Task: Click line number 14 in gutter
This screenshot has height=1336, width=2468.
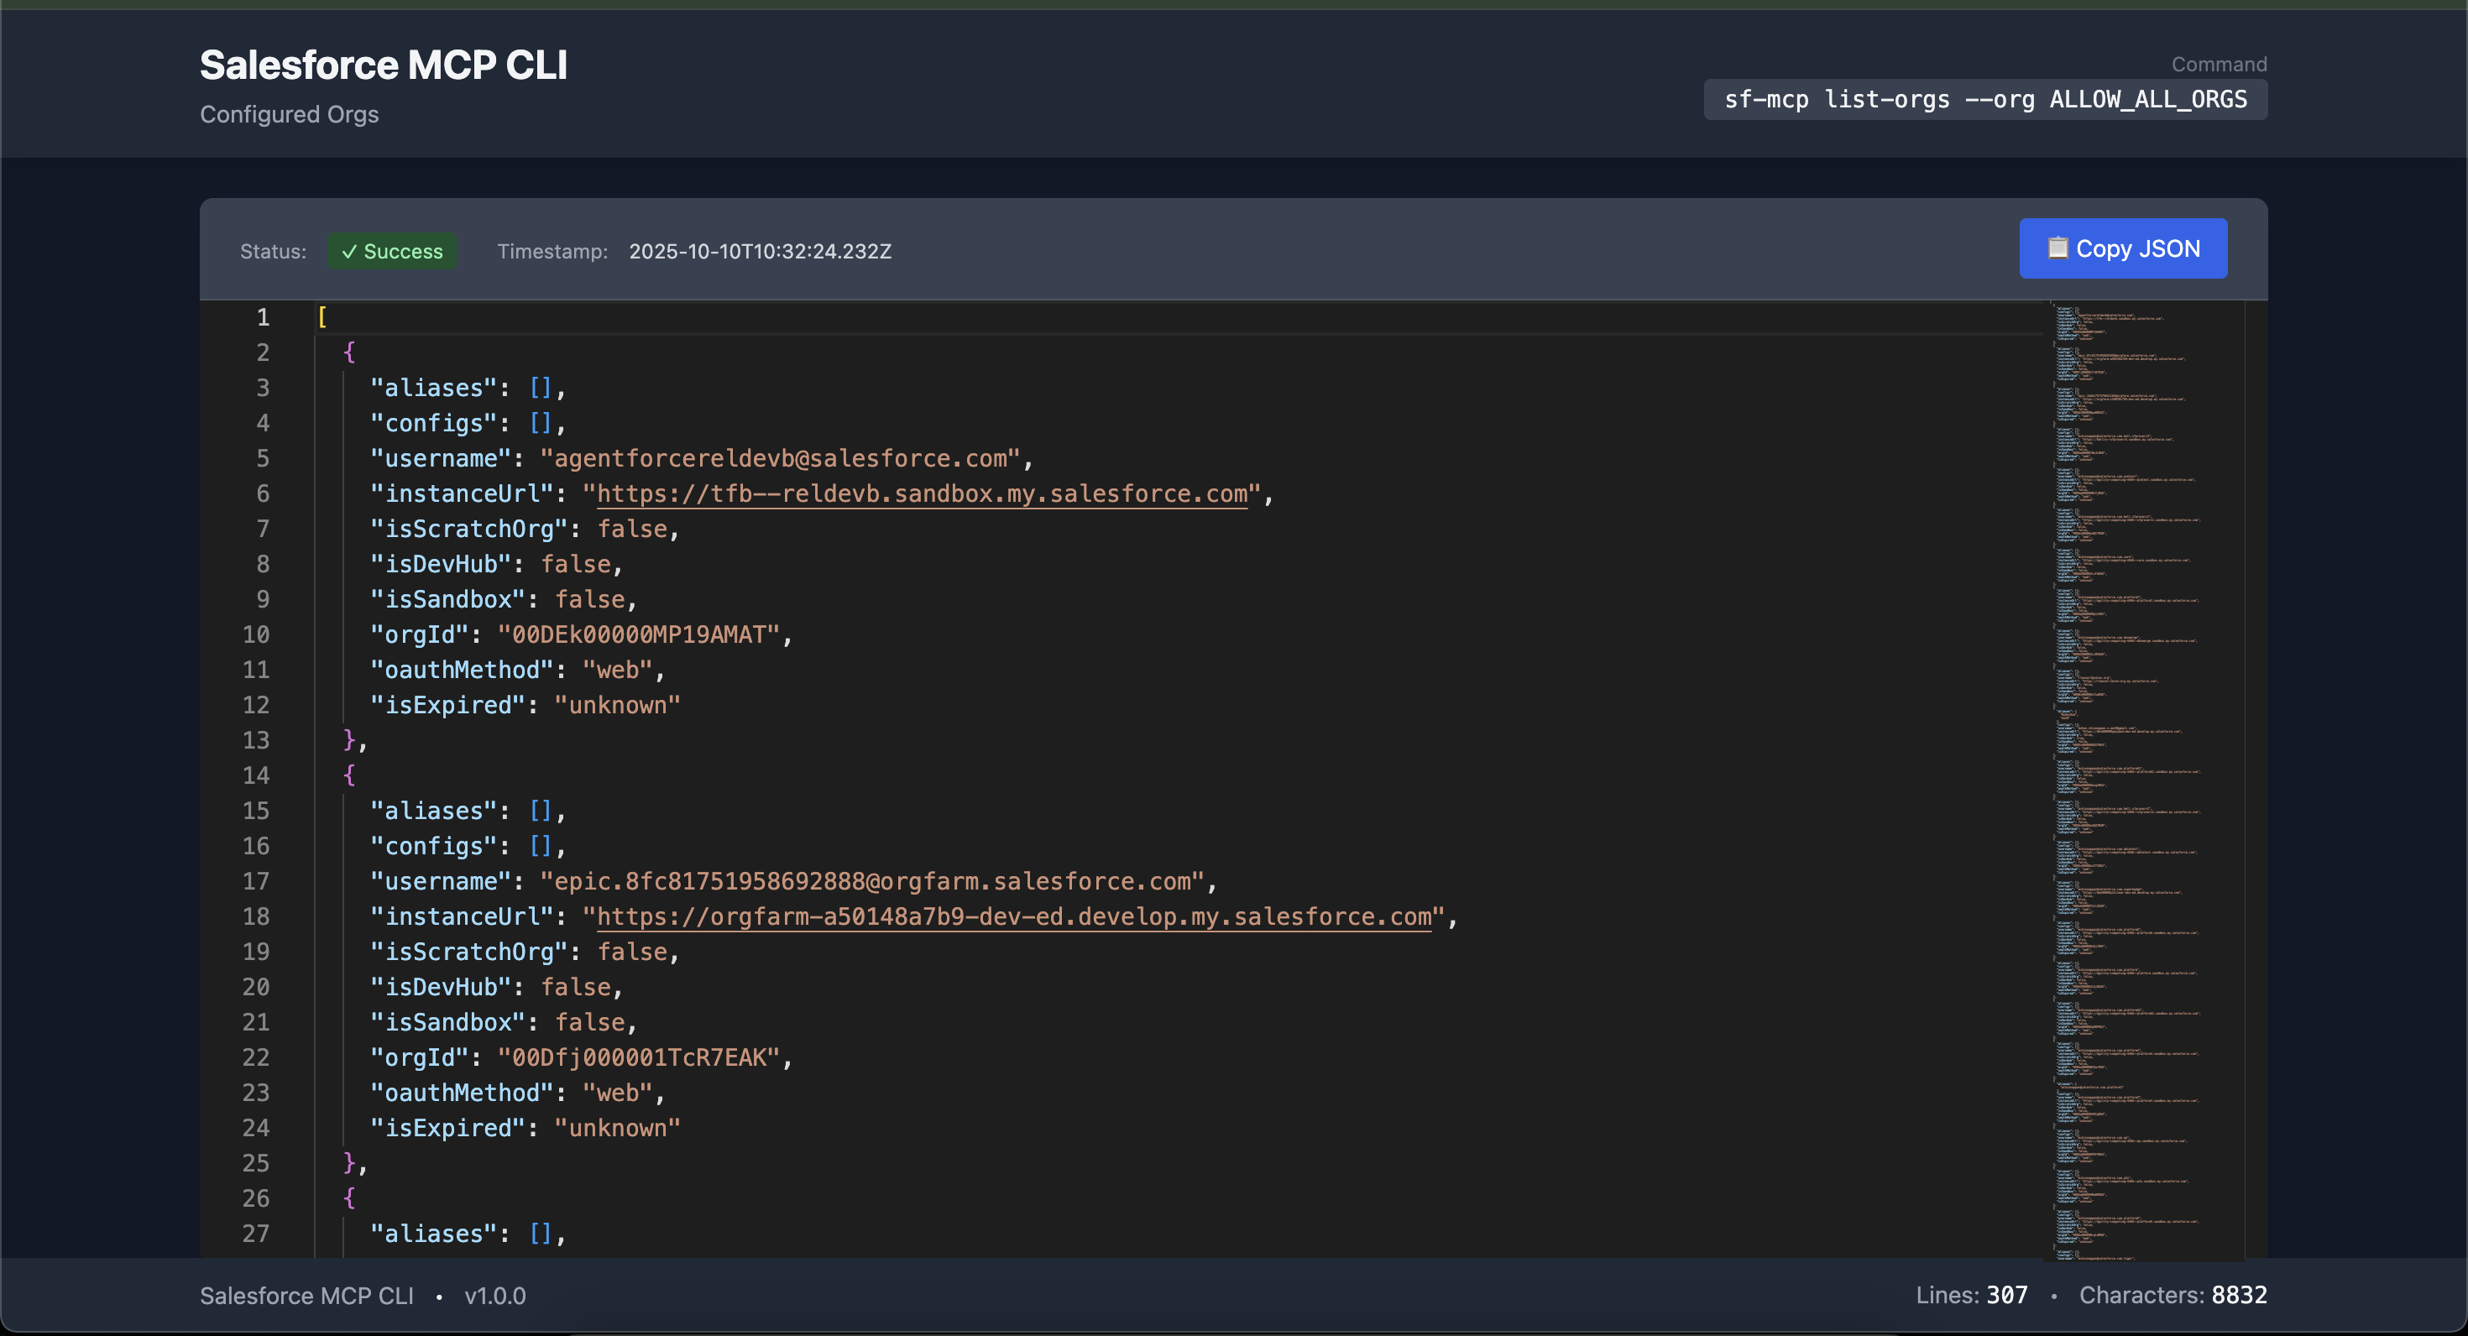Action: click(x=256, y=775)
